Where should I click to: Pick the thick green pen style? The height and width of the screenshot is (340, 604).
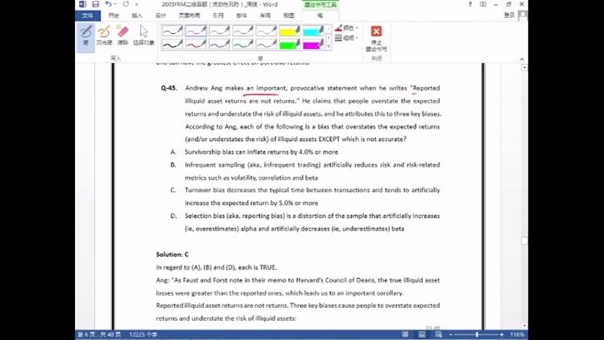242,44
